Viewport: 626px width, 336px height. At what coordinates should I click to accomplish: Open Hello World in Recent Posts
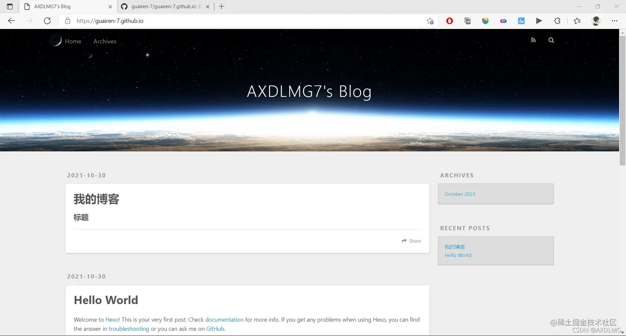[x=458, y=255]
